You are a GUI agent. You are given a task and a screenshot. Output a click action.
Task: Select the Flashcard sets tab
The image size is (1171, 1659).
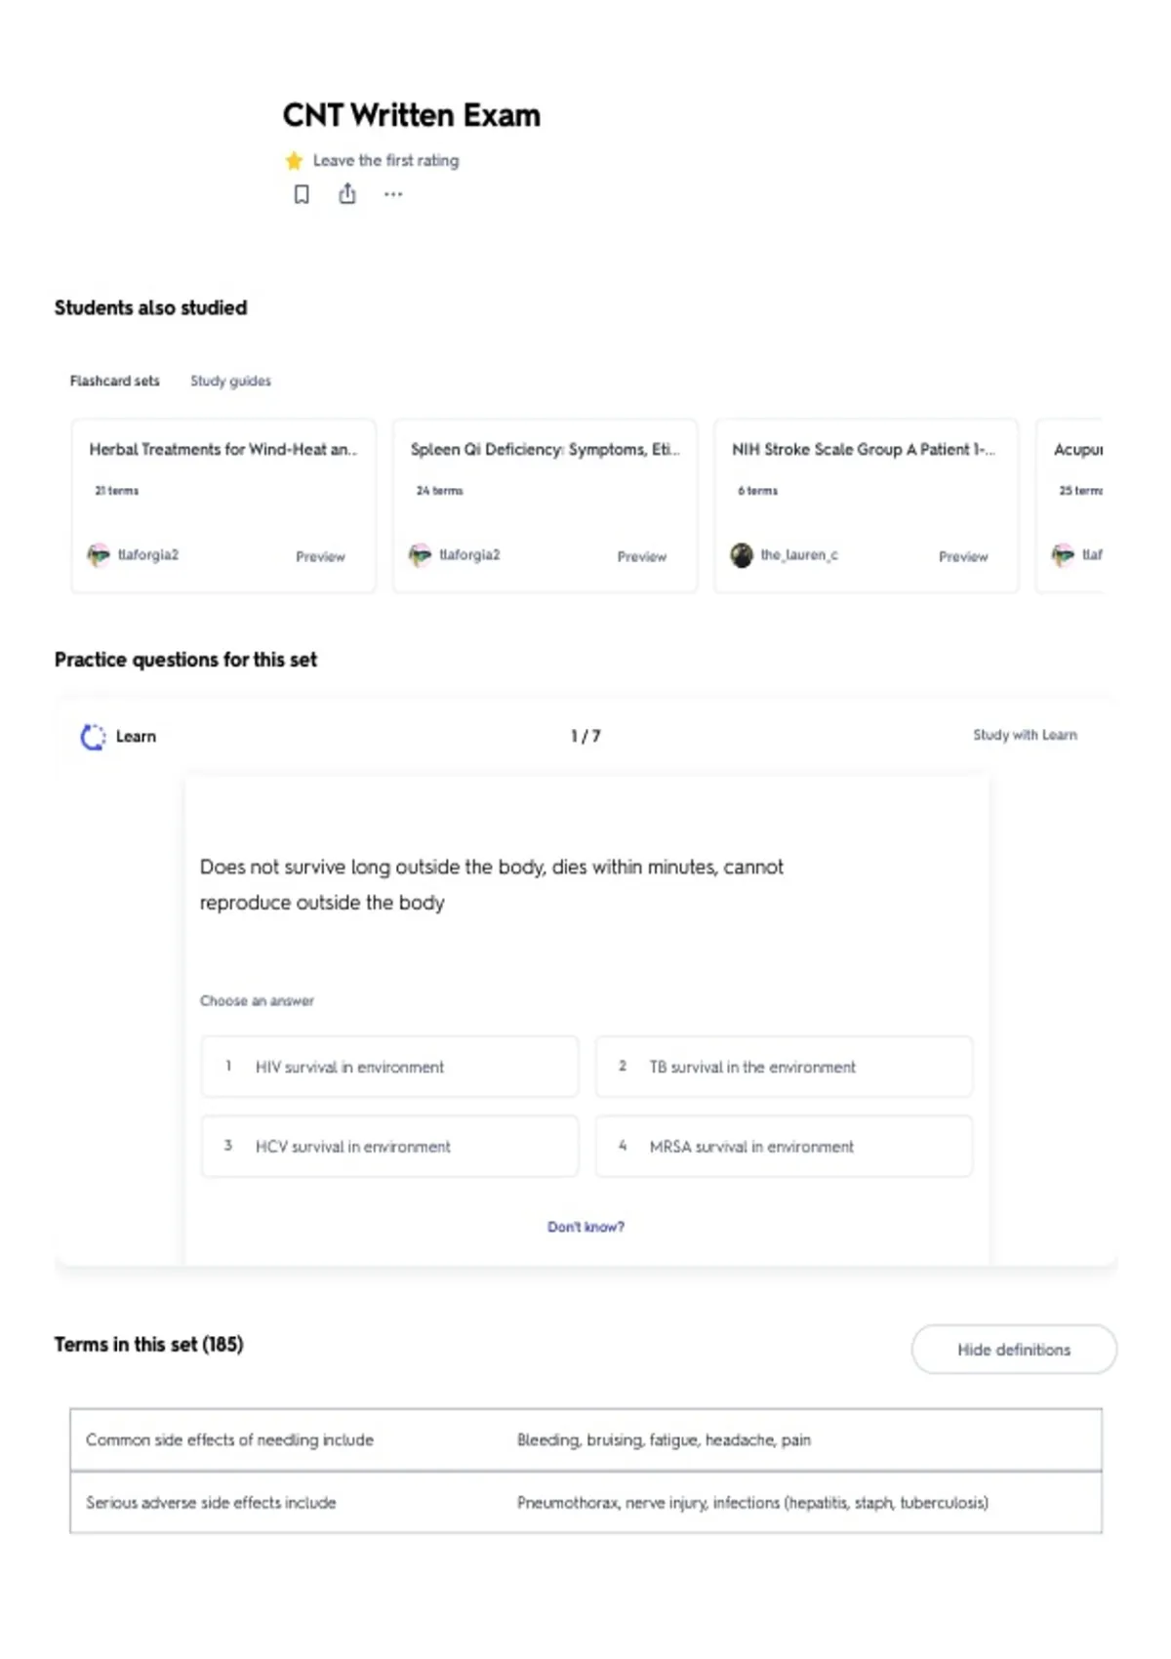114,381
